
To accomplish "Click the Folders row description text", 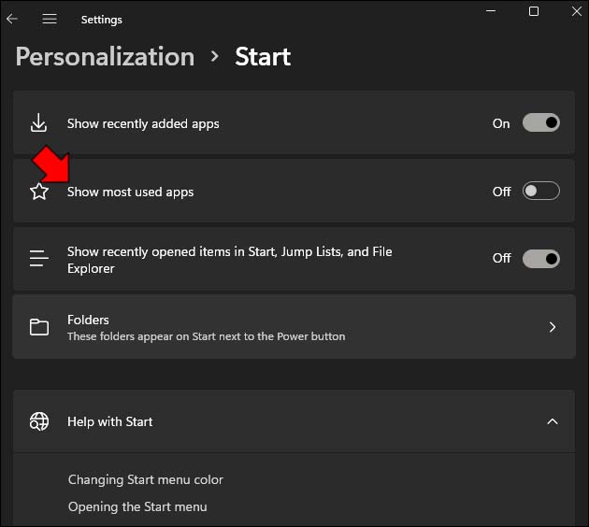I will coord(206,336).
